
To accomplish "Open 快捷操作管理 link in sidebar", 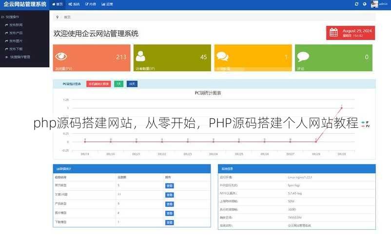I will pos(20,57).
